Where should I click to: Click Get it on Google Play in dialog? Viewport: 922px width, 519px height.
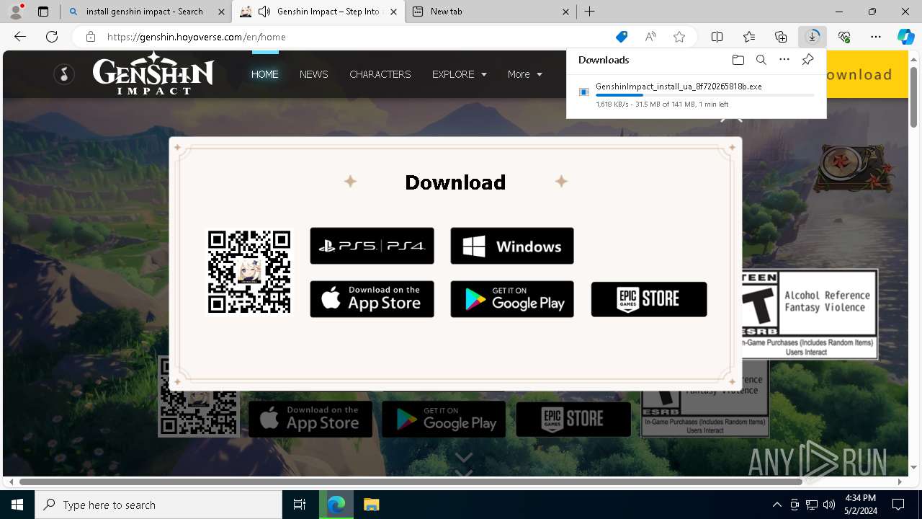(x=512, y=299)
